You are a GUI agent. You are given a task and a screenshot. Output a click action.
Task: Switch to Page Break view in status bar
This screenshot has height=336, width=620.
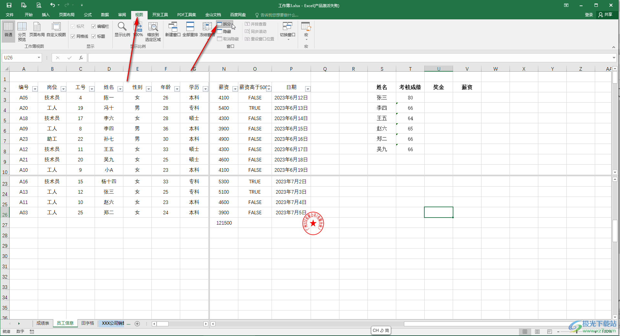(x=550, y=331)
